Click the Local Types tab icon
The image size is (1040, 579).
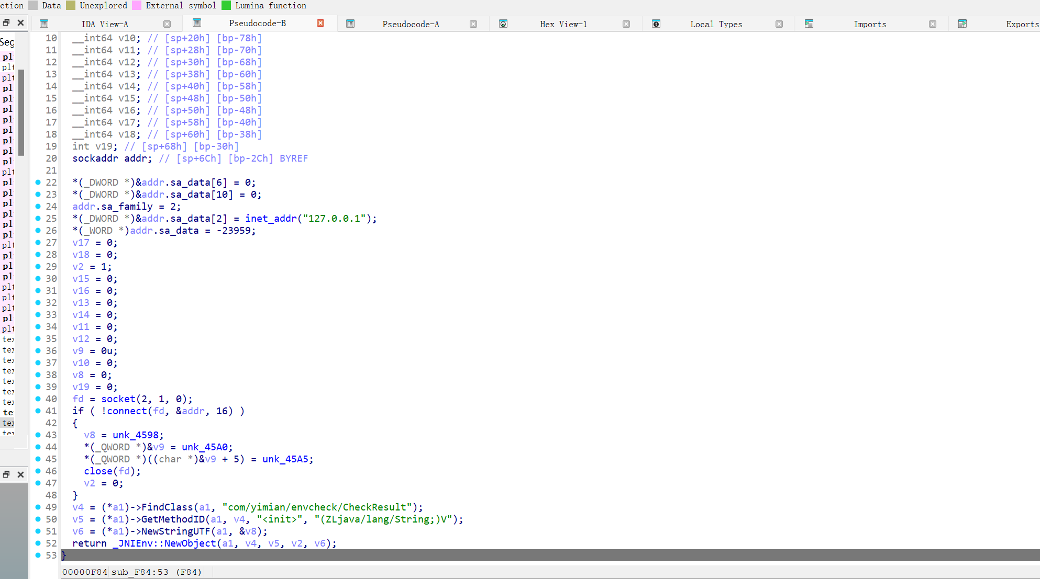click(656, 24)
